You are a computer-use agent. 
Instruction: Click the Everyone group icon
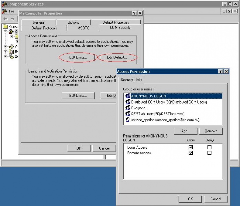tap(128, 108)
